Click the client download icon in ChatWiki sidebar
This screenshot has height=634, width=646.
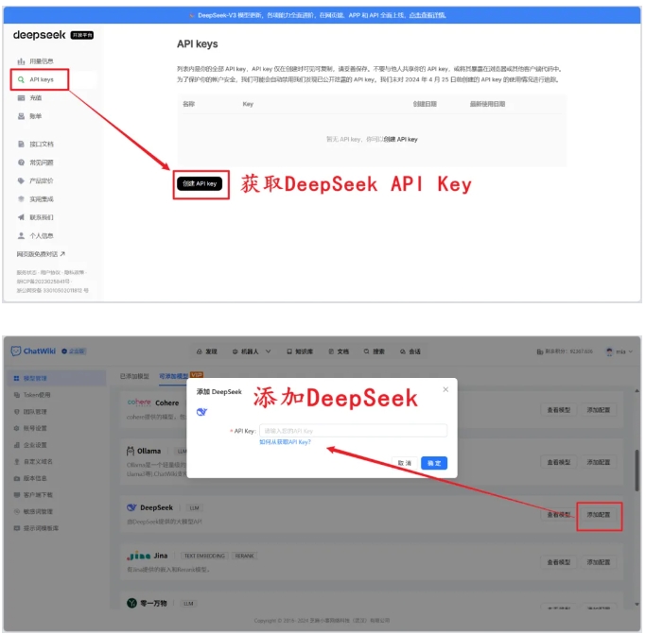point(16,494)
